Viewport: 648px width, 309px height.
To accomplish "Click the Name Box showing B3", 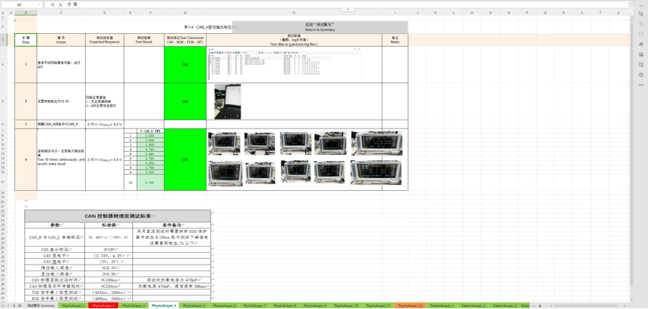I will (20, 5).
